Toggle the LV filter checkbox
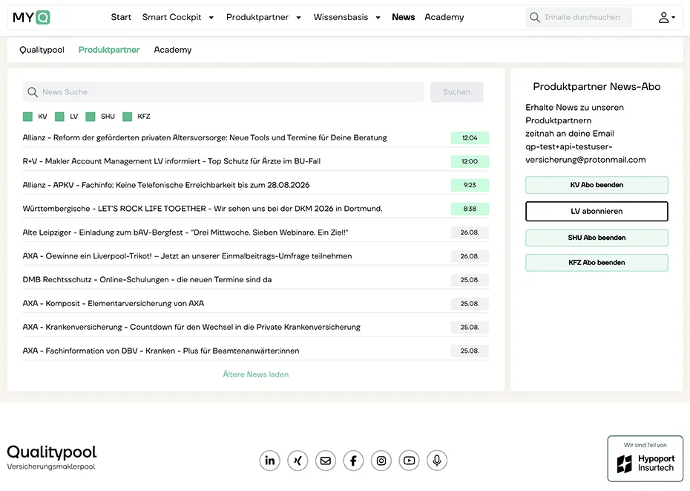 click(x=59, y=117)
